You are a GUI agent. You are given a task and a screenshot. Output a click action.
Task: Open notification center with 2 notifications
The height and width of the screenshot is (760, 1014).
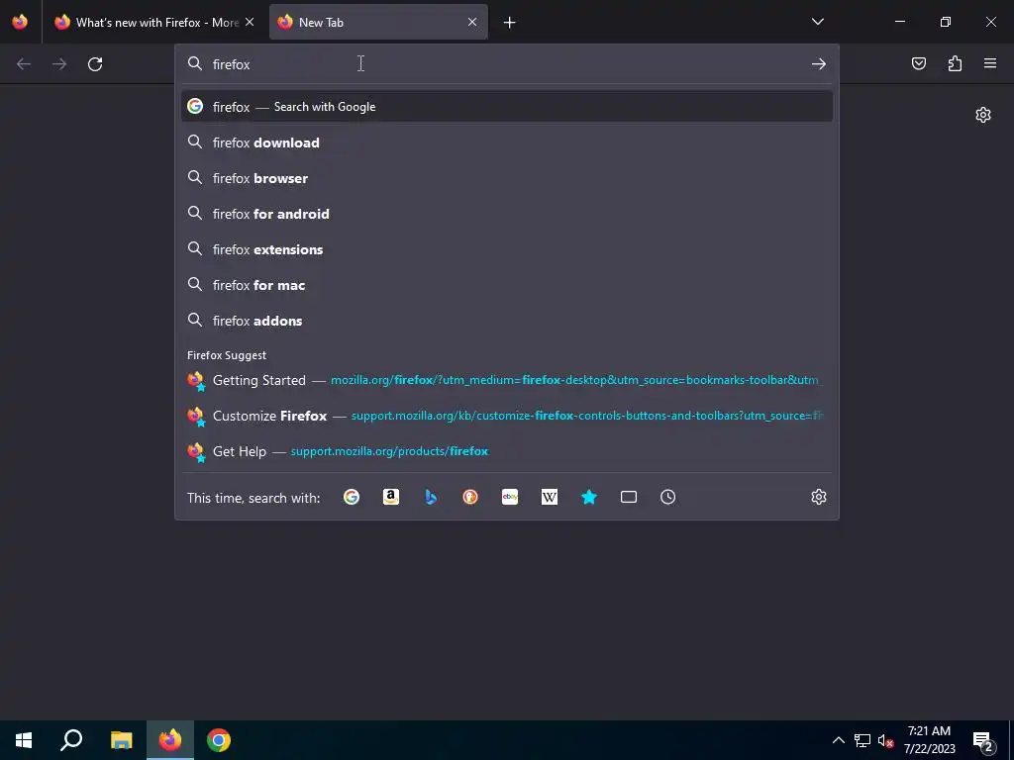pos(983,741)
